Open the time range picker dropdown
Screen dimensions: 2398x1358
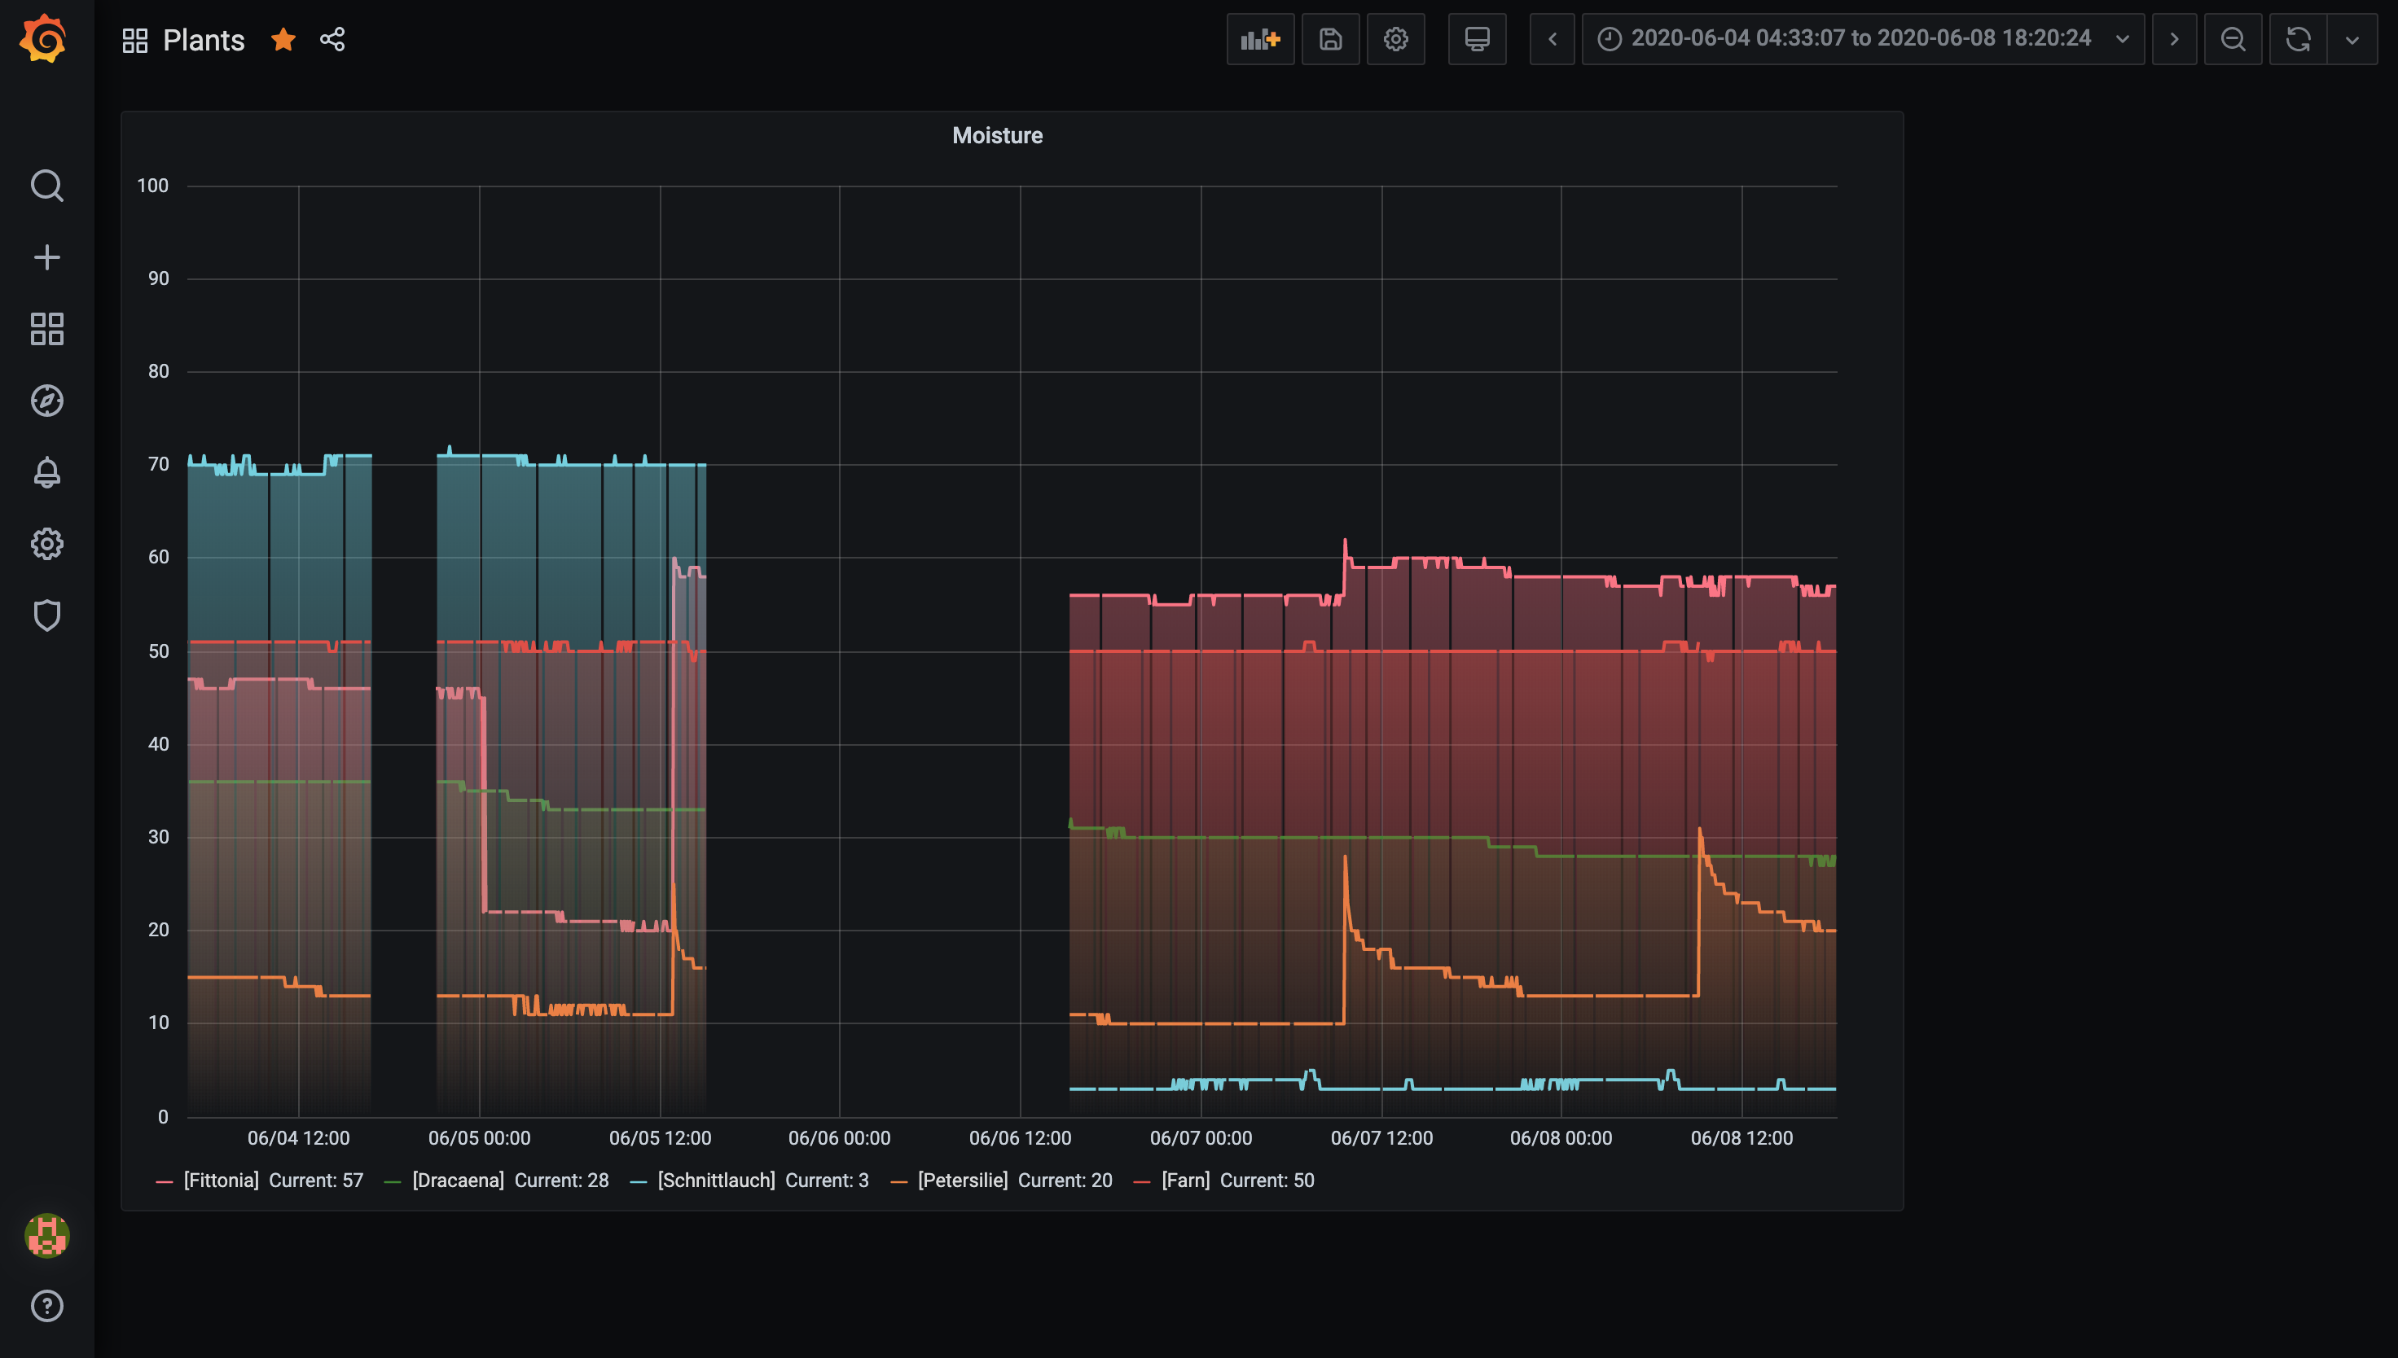pos(1862,39)
